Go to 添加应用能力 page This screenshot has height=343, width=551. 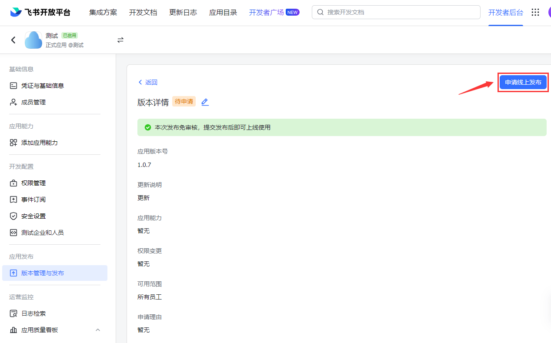(x=39, y=143)
